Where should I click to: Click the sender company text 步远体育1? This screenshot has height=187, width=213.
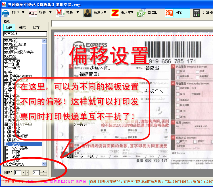click(x=100, y=68)
